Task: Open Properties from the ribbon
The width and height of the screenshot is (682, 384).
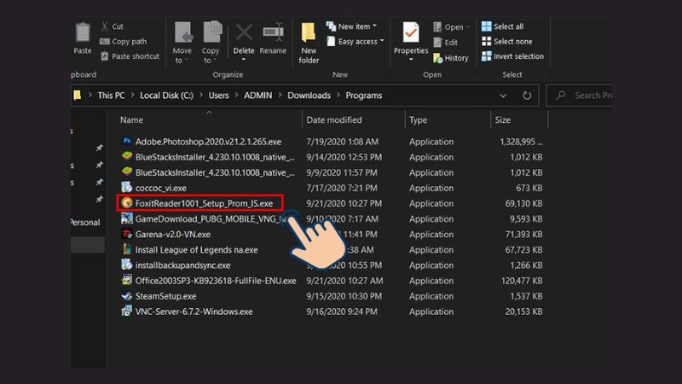Action: tap(410, 38)
